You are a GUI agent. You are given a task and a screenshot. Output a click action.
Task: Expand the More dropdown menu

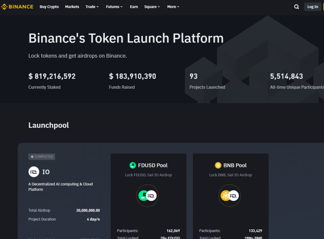173,7
